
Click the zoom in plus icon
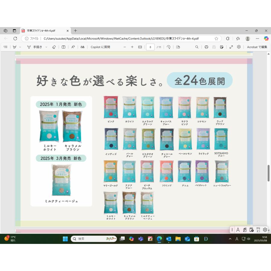132,47
